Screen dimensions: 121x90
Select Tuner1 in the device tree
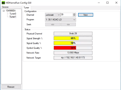point(13,17)
